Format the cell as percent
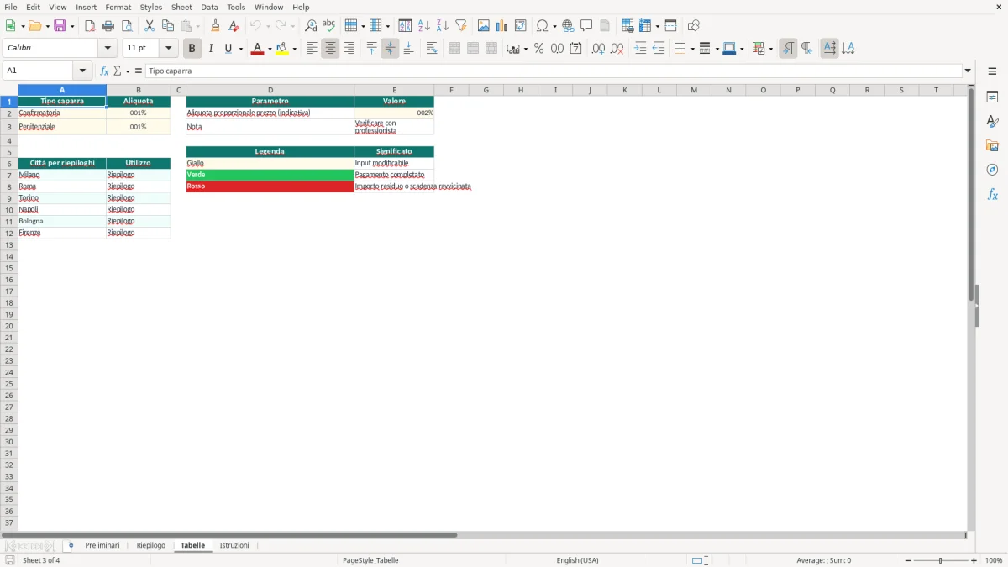This screenshot has width=1008, height=567. (538, 49)
